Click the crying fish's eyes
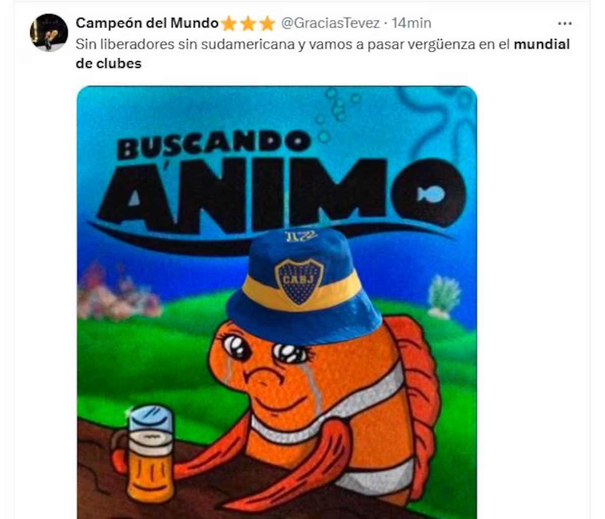 click(265, 350)
